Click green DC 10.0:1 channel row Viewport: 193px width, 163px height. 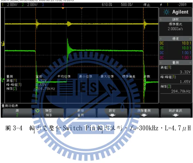point(175,48)
